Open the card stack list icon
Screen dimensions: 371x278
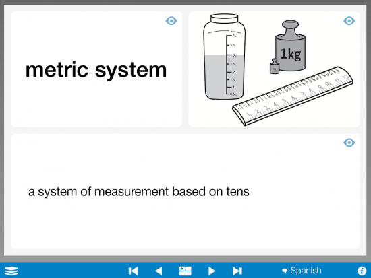coord(11,271)
